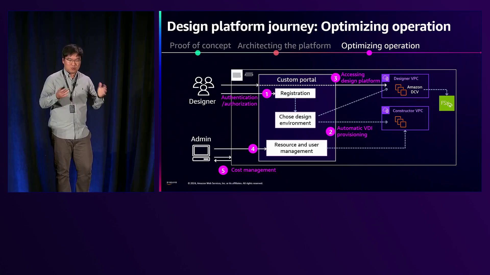Click the Constructor VPC instances icon
Viewport: 490px width, 275px height.
click(400, 122)
